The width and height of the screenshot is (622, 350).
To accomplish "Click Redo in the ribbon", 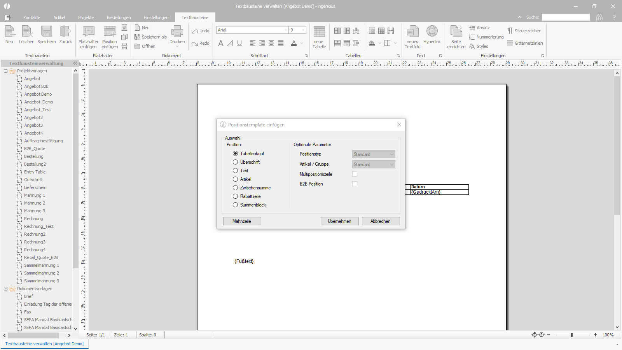I will 201,44.
